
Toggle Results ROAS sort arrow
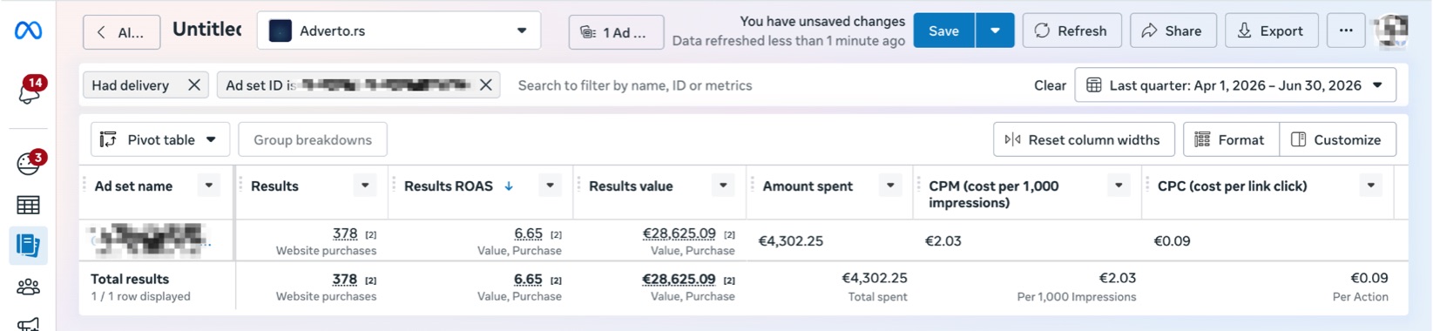(509, 186)
